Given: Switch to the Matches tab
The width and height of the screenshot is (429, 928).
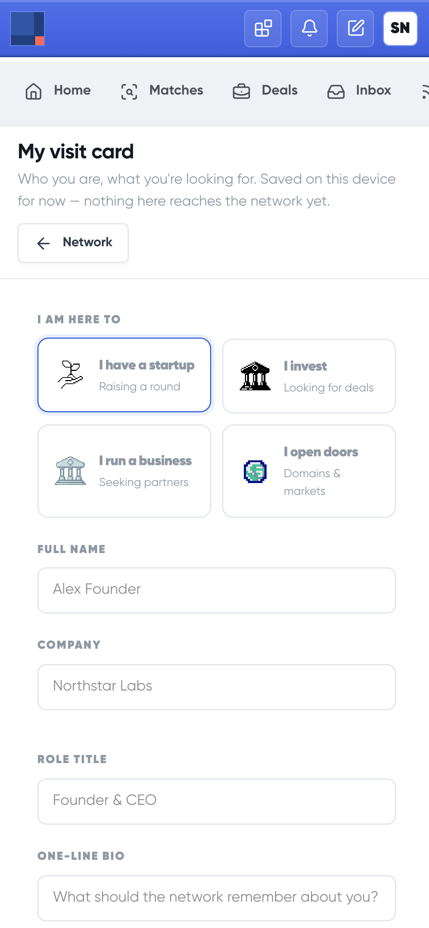Looking at the screenshot, I should pos(162,91).
